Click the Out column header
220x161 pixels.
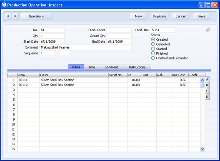click(x=149, y=75)
